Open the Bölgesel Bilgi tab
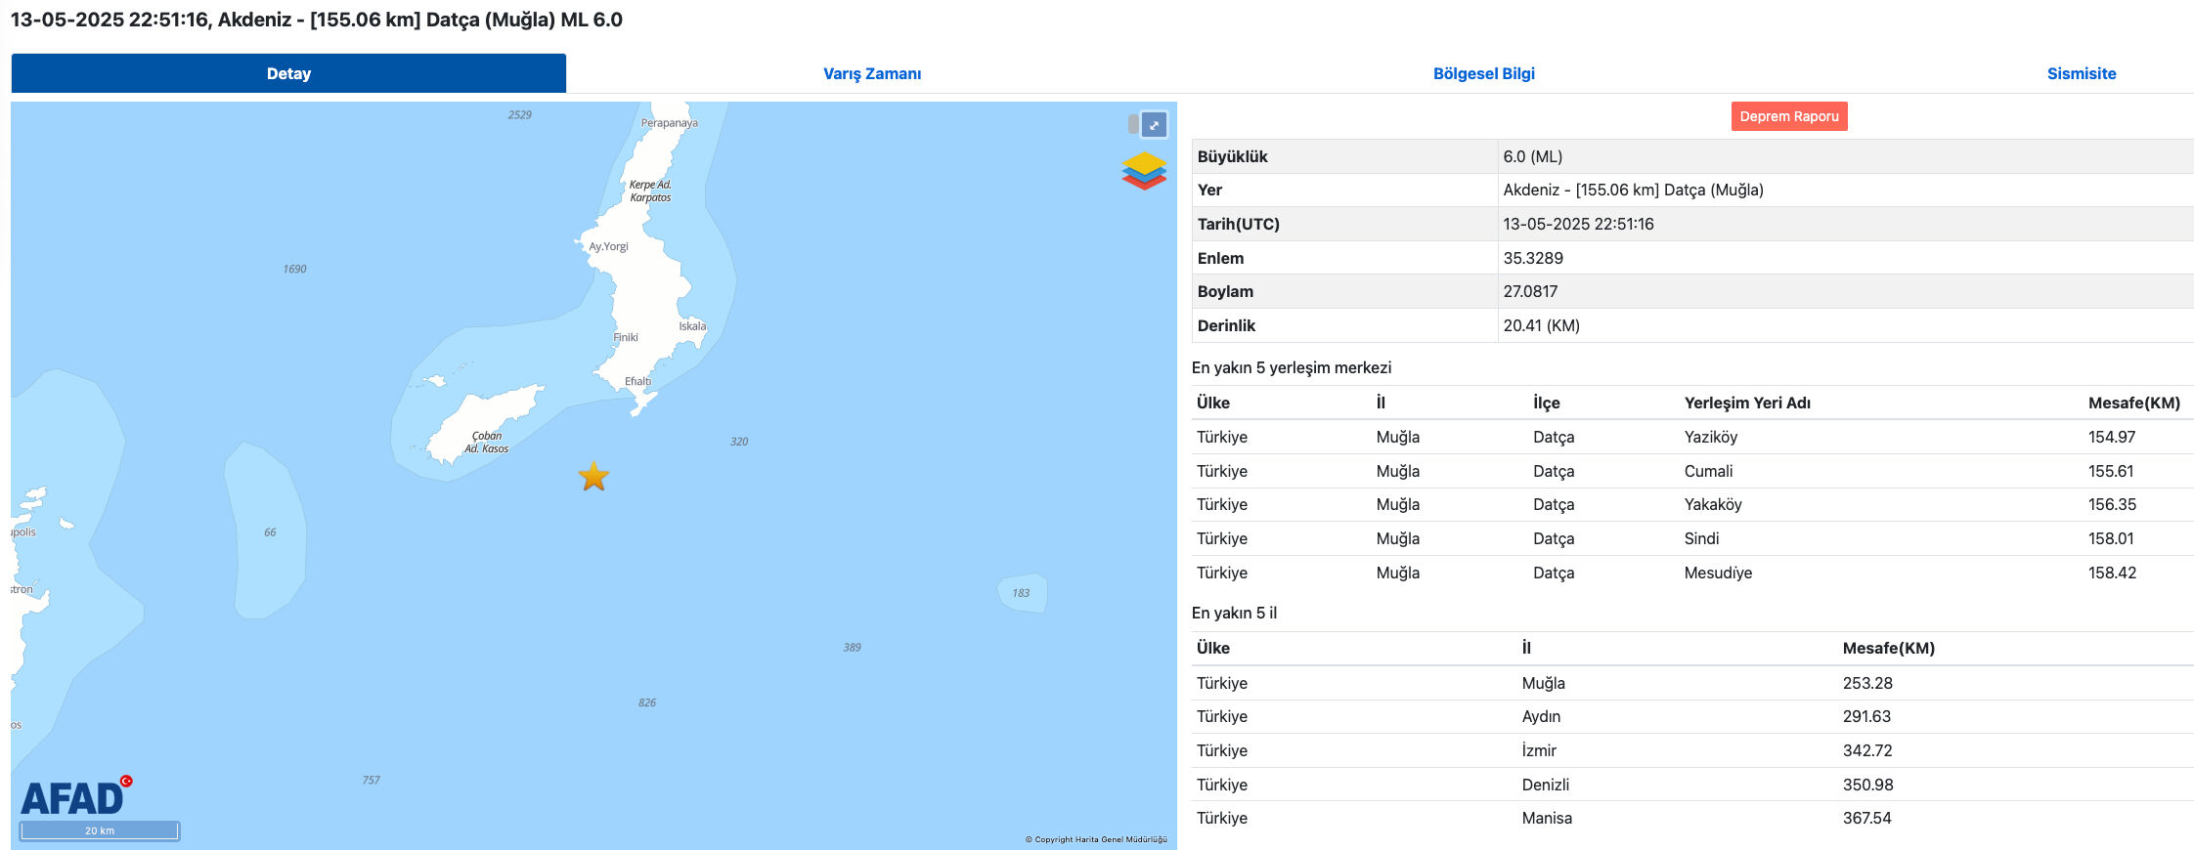Viewport: 2194px width, 850px height. pos(1483,73)
